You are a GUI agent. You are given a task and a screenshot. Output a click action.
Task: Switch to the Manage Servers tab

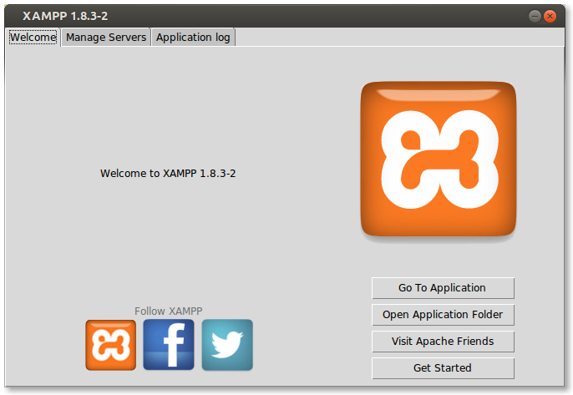click(x=106, y=38)
